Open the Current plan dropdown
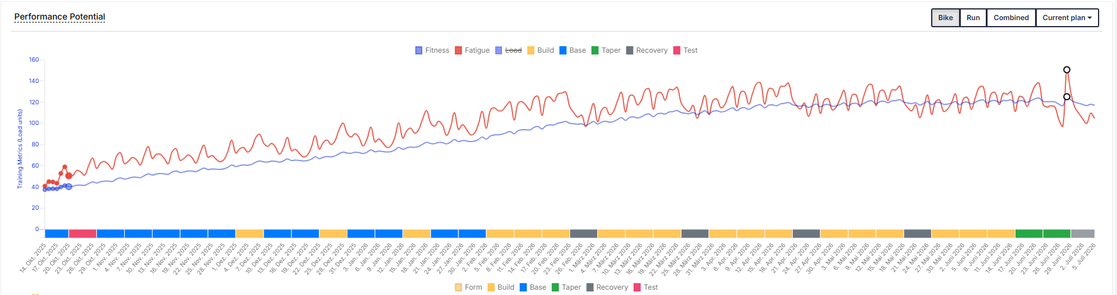Viewport: 1117px width, 295px height. tap(1067, 18)
